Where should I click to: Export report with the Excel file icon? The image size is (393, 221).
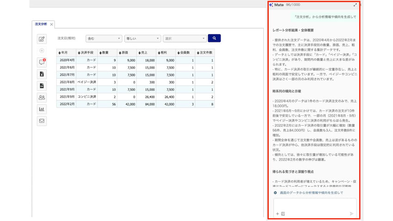tap(42, 74)
